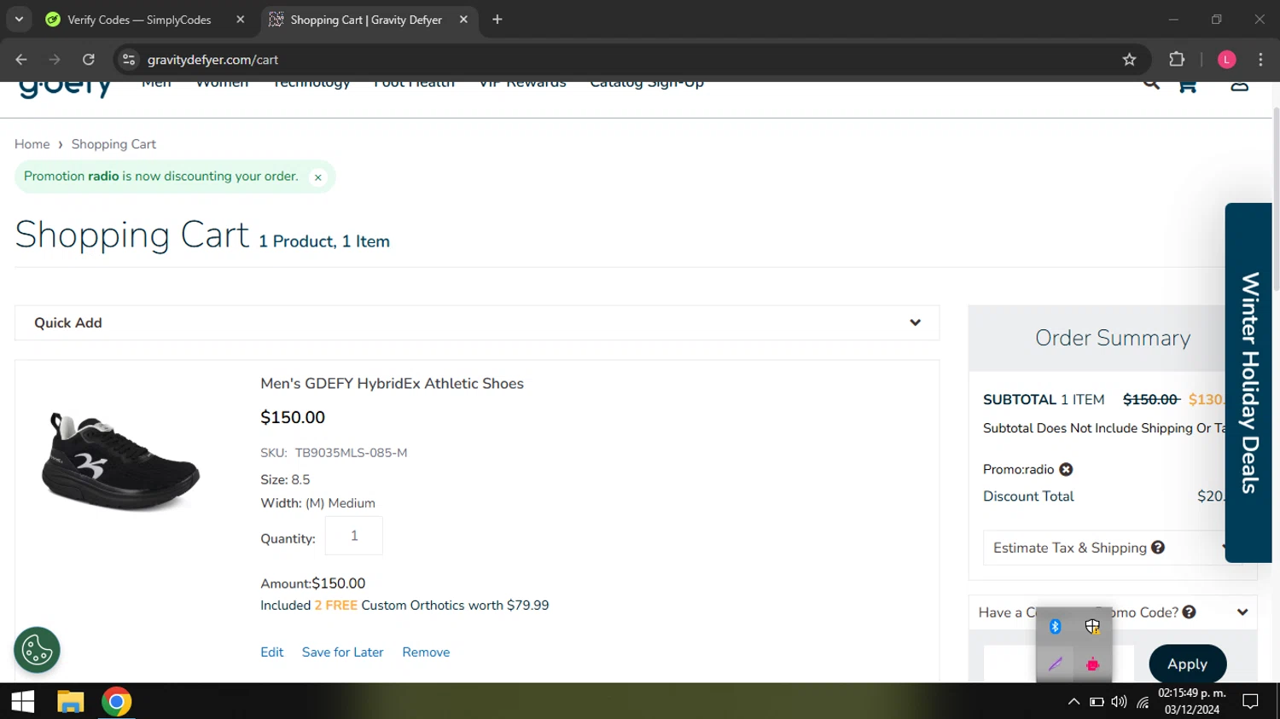The image size is (1280, 719).
Task: Reload the current page
Action: pyautogui.click(x=89, y=60)
